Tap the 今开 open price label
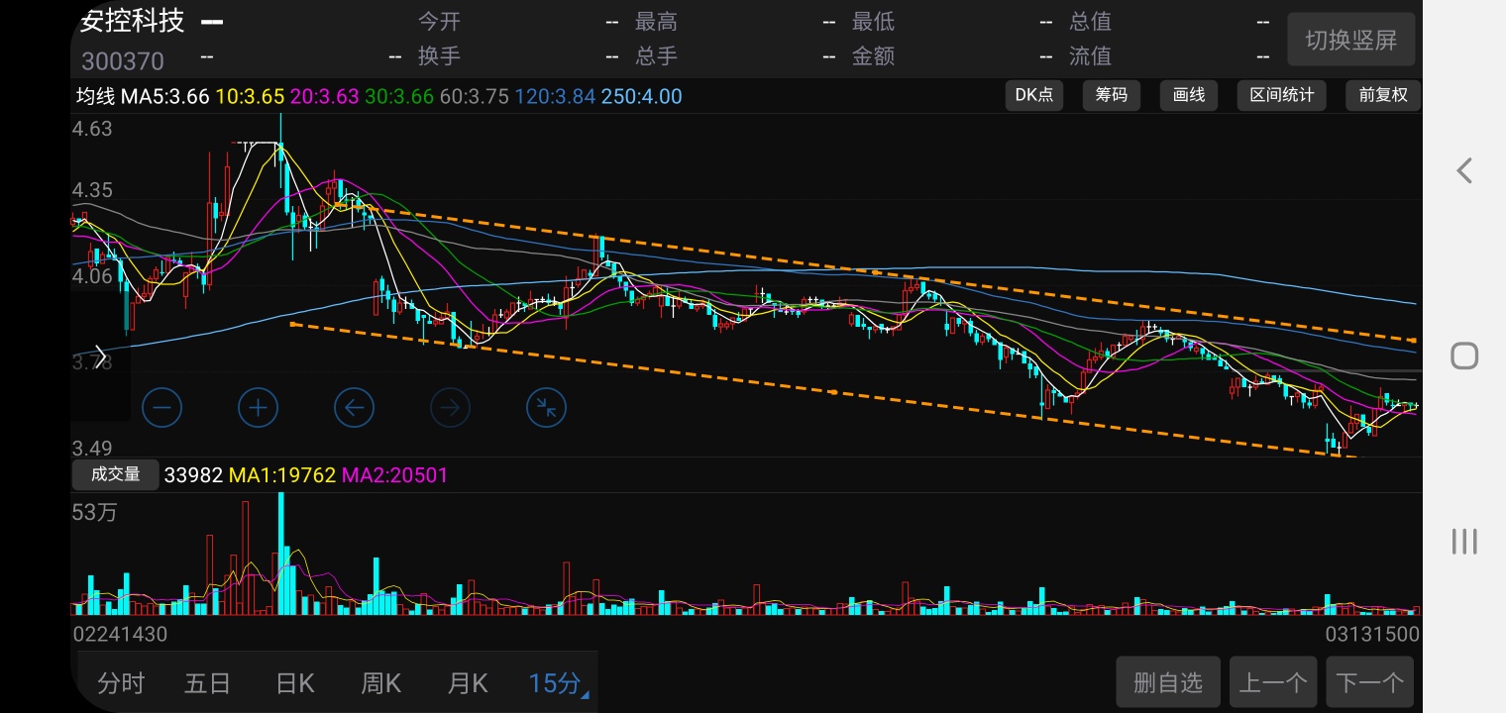1506x713 pixels. click(439, 22)
